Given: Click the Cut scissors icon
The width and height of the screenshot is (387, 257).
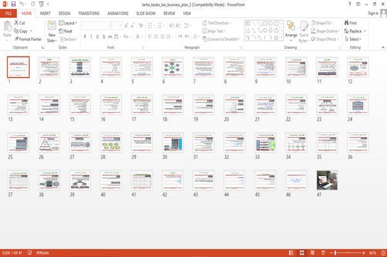Looking at the screenshot, I should 16,23.
